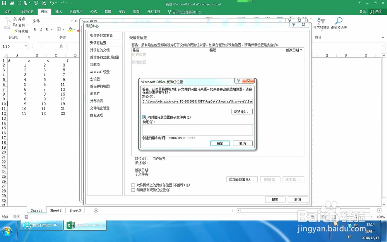Click the path input field
The width and height of the screenshot is (387, 242).
pos(197,101)
